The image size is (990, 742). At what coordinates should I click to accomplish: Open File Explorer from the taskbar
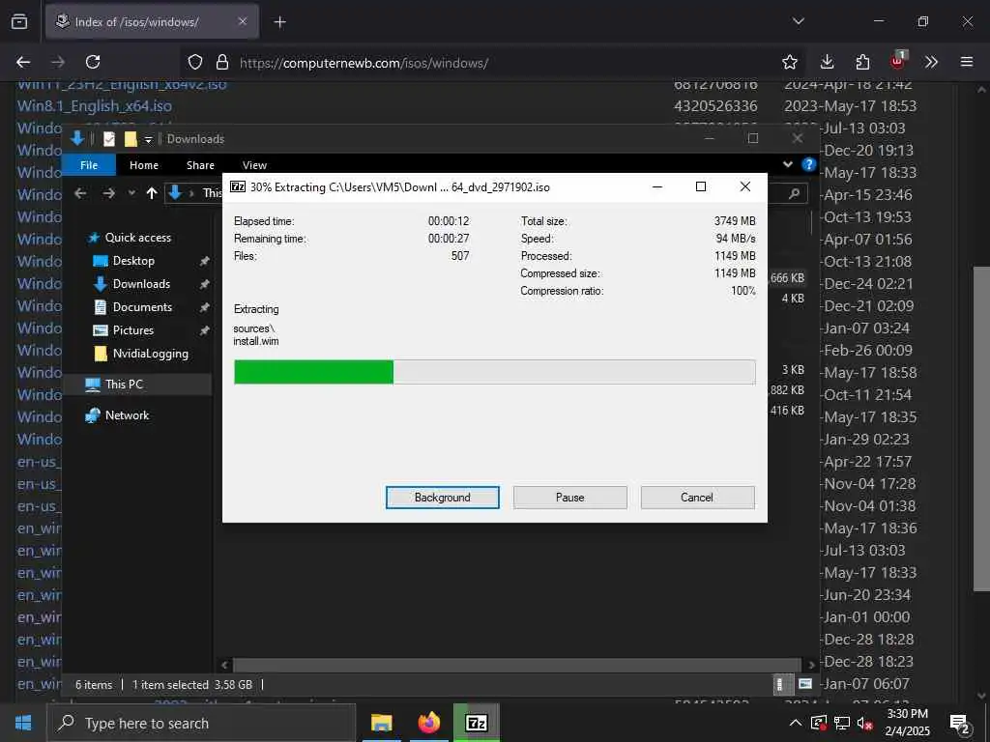pos(381,723)
